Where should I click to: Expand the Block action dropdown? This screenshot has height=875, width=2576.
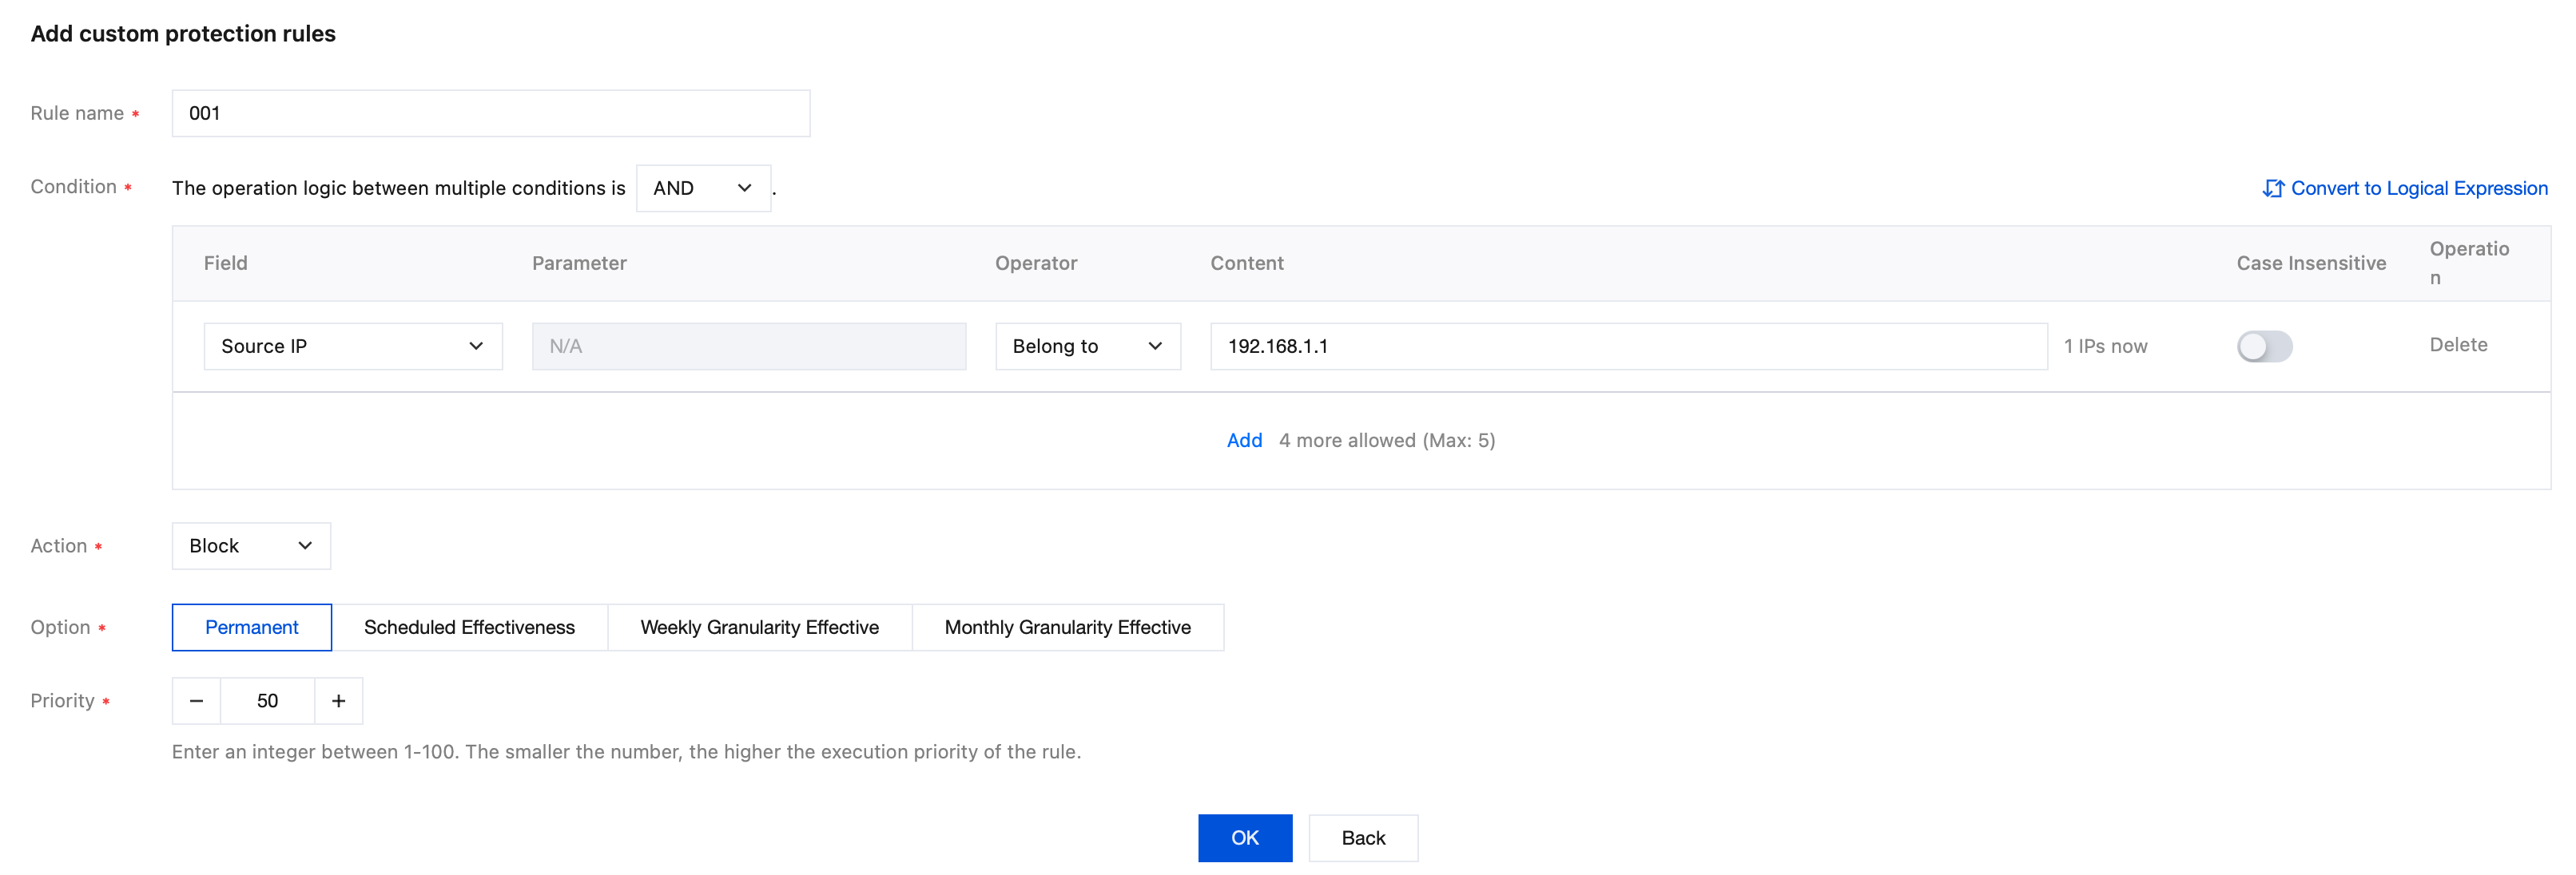pos(251,545)
